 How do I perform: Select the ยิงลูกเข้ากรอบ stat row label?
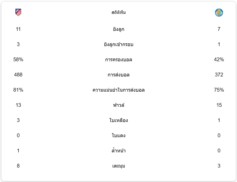[x=119, y=45]
